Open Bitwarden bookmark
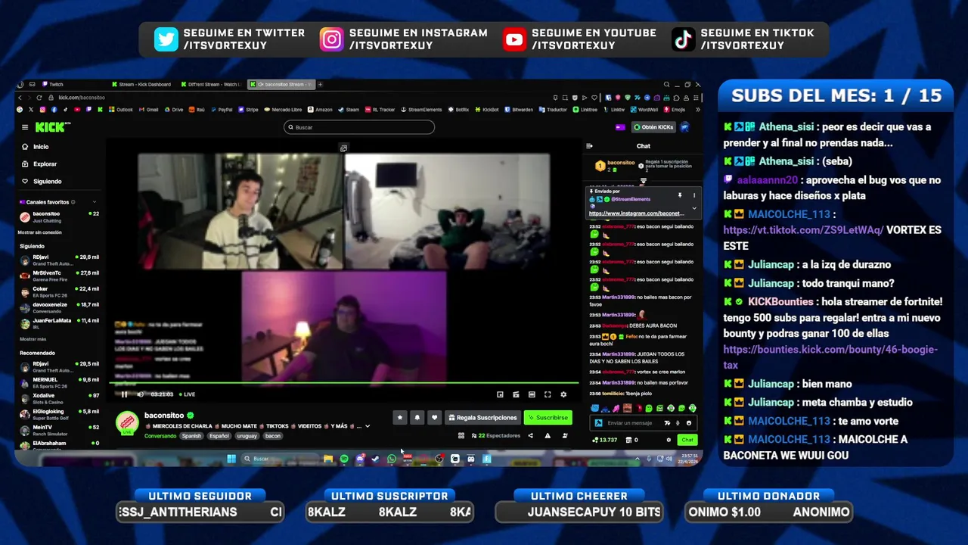The image size is (968, 545). coord(518,110)
